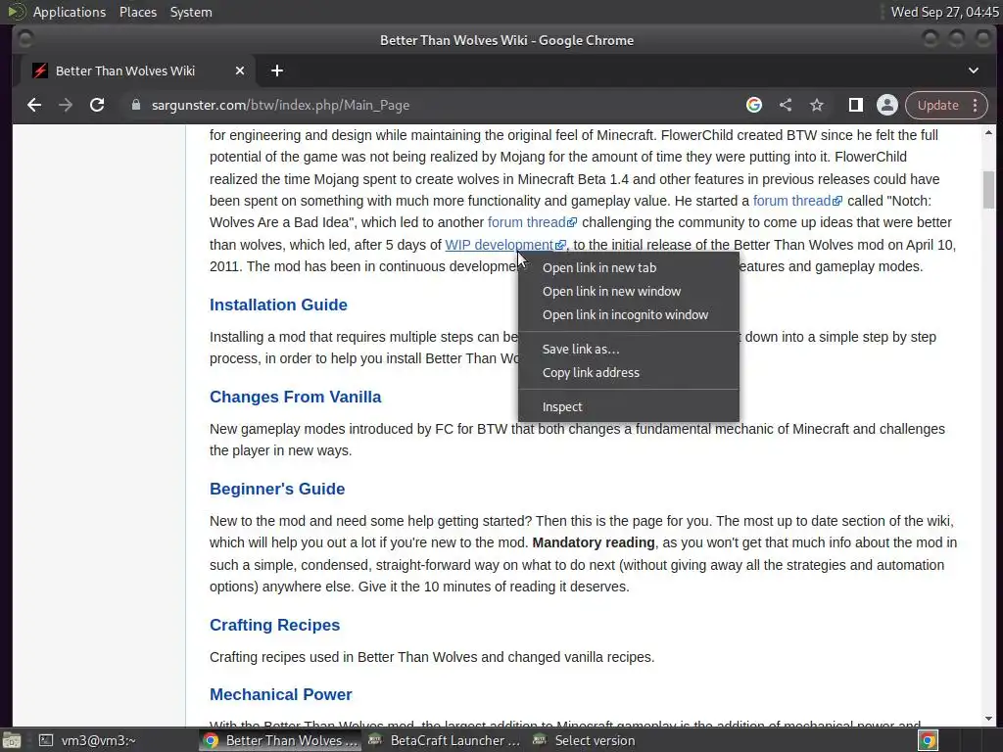The image size is (1003, 752).
Task: Click the date and time clock
Action: tap(944, 12)
